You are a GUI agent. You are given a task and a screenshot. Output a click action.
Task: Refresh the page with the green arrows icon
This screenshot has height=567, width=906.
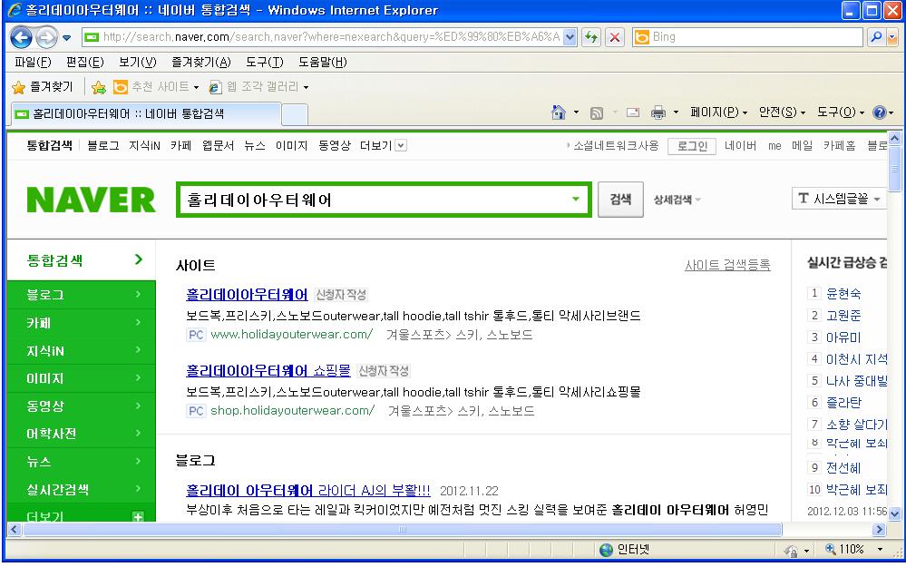click(591, 37)
